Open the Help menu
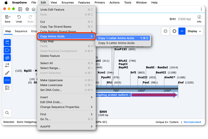Screen dimensions: 208x139 [x=154, y=2]
